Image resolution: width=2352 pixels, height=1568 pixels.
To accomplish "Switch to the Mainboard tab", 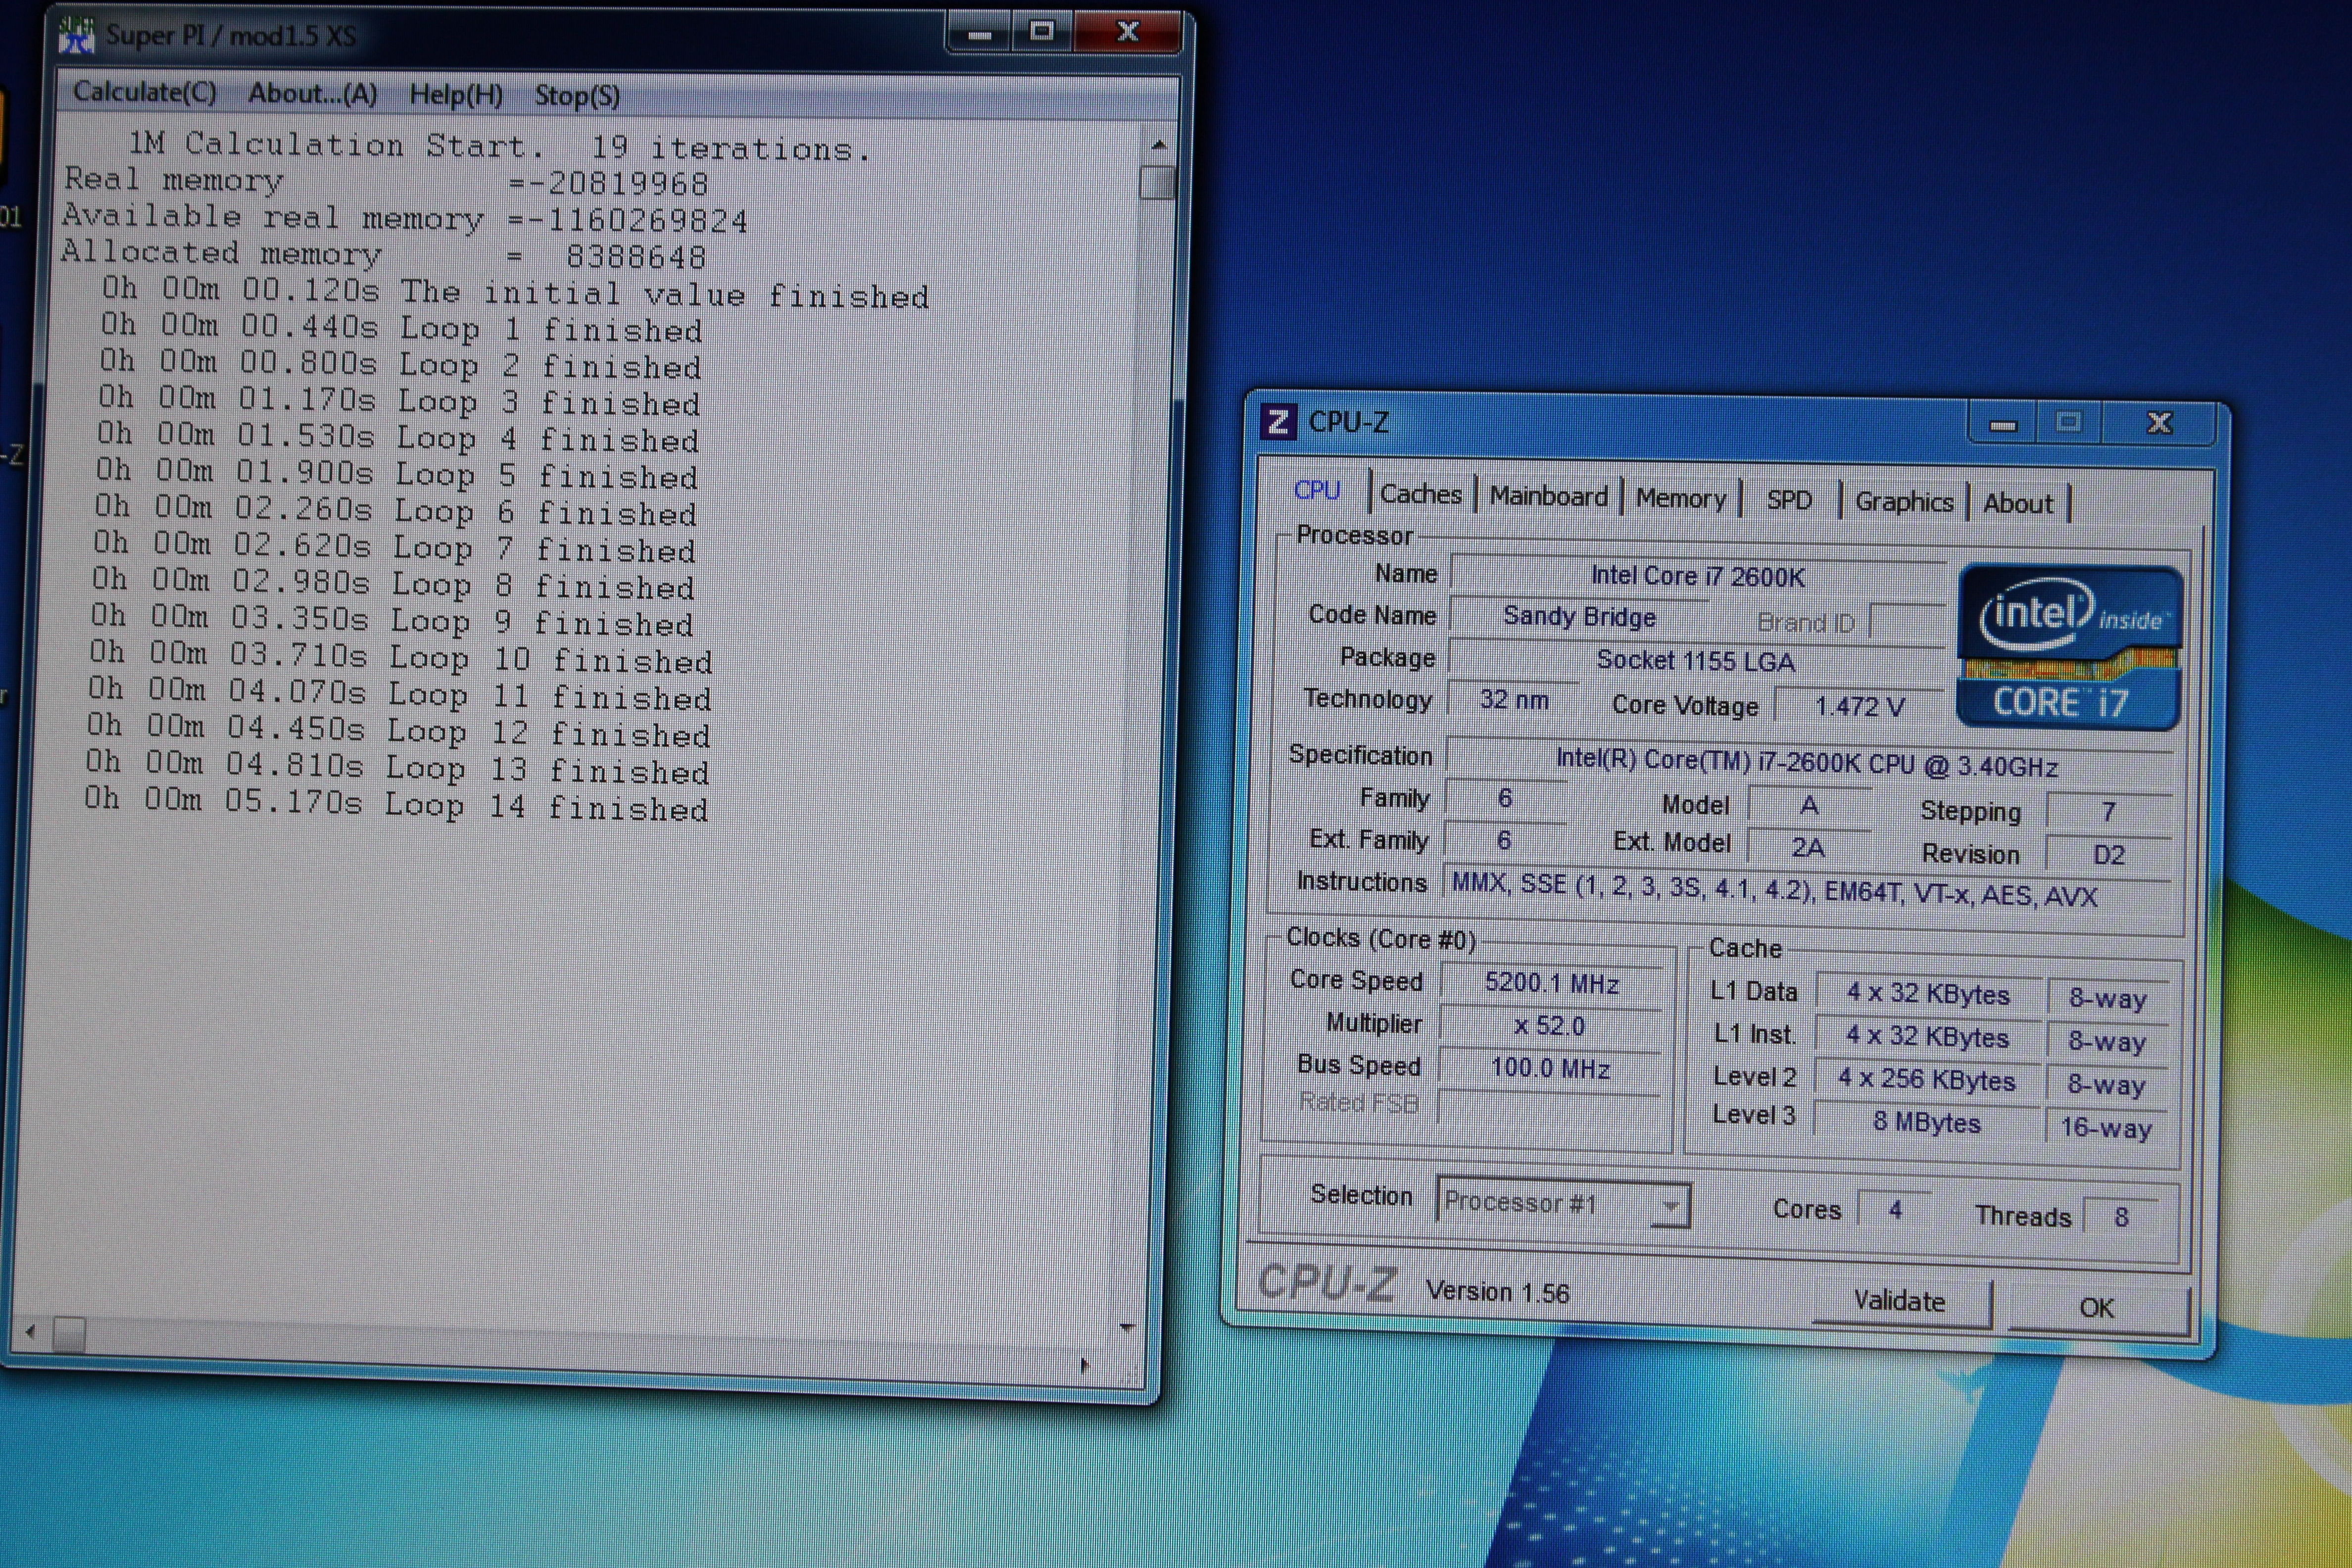I will click(x=1548, y=496).
